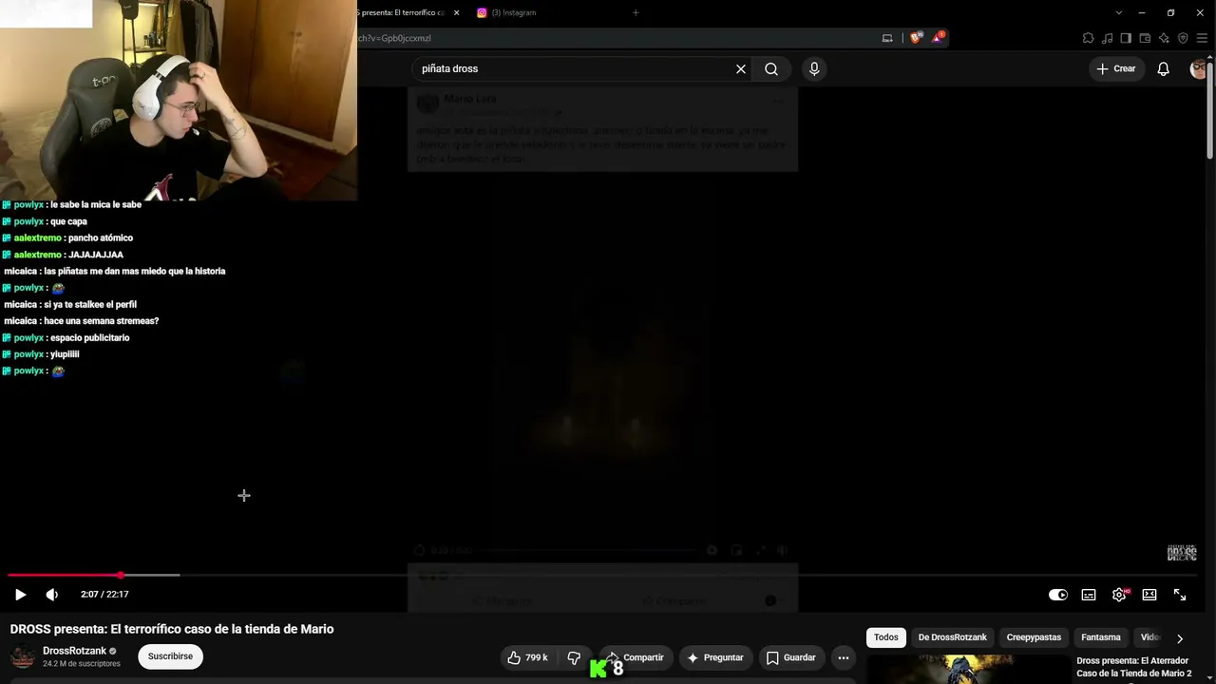Open DrossRotzank channel avatar

tap(23, 656)
